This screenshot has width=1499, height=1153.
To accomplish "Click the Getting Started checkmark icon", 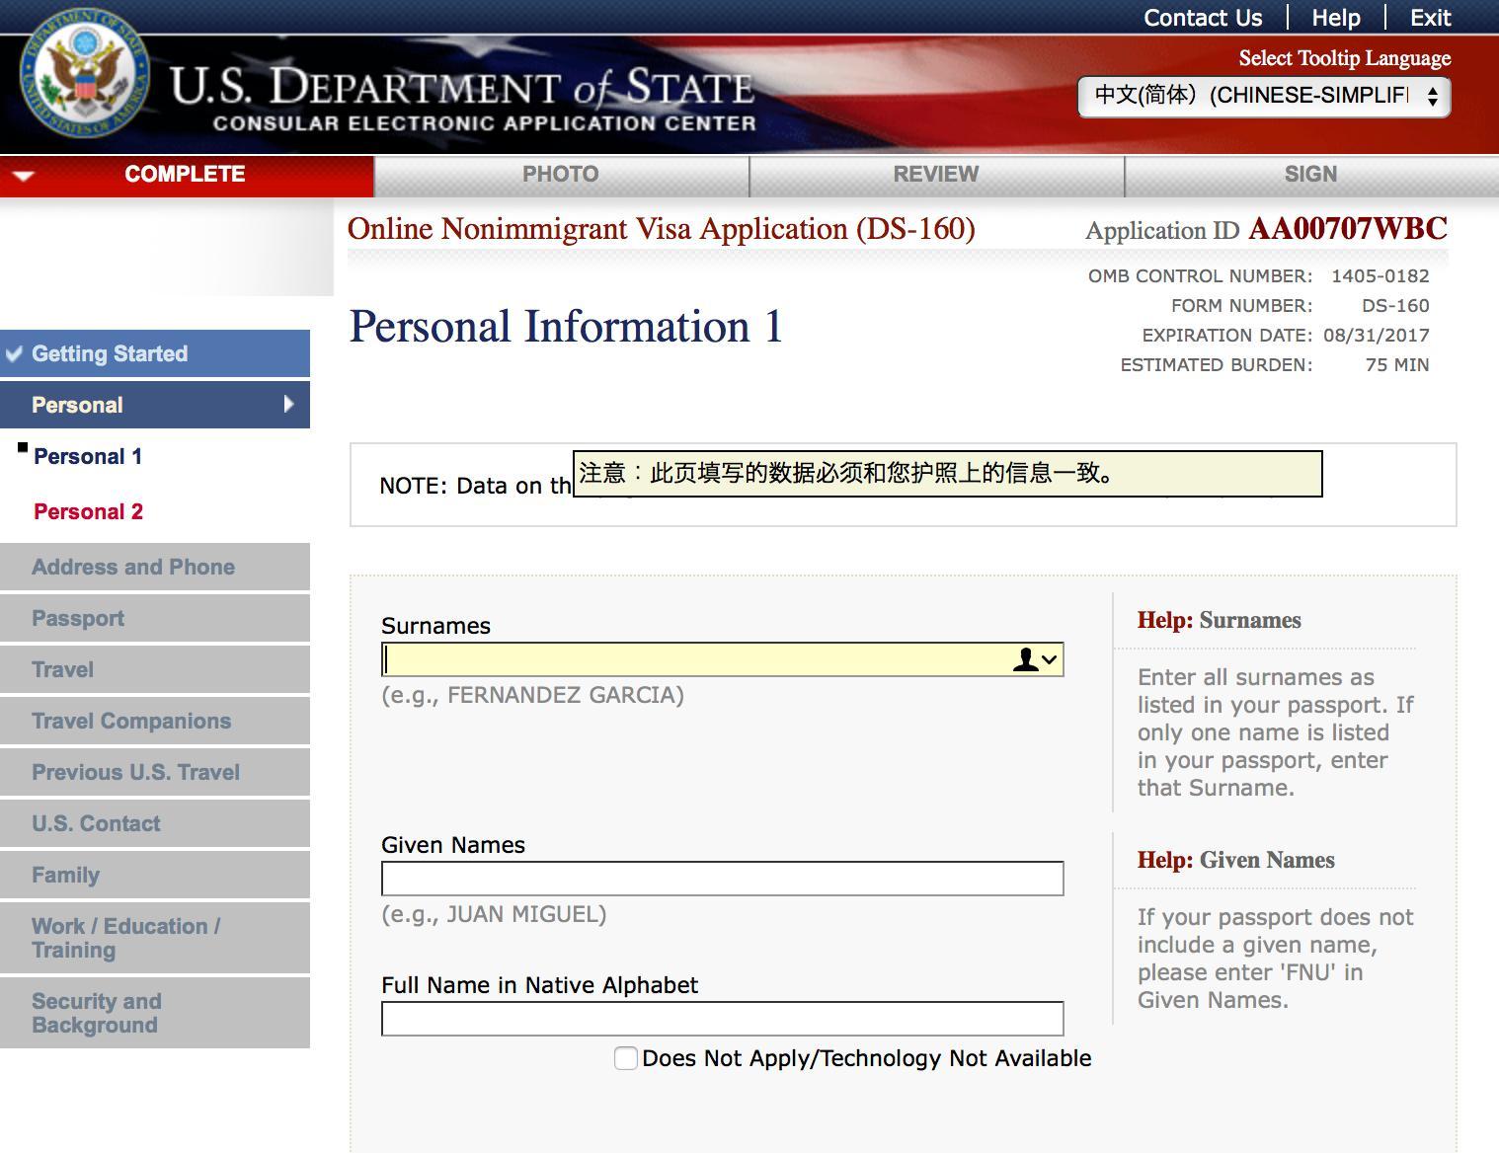I will pos(14,353).
